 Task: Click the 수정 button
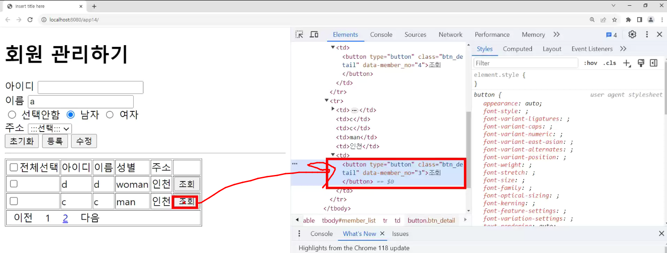point(84,141)
